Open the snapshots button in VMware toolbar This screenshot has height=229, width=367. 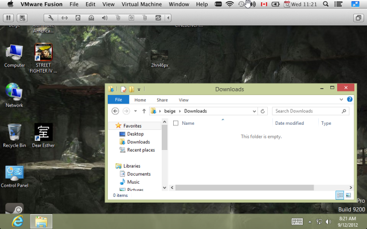pyautogui.click(x=22, y=18)
